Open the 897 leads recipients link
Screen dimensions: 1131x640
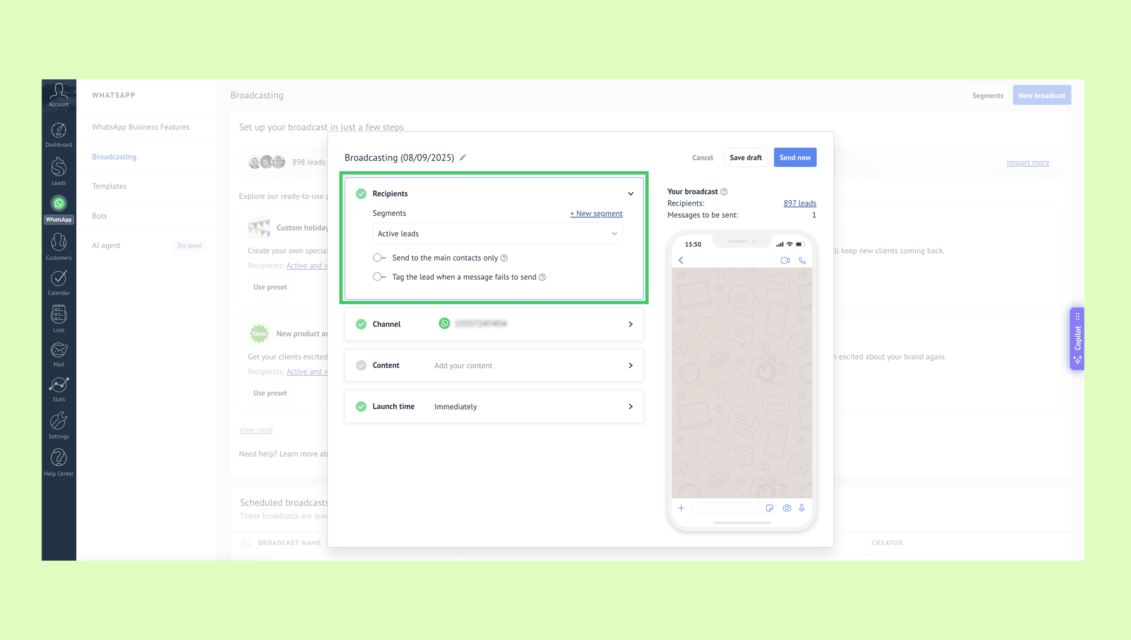point(800,203)
